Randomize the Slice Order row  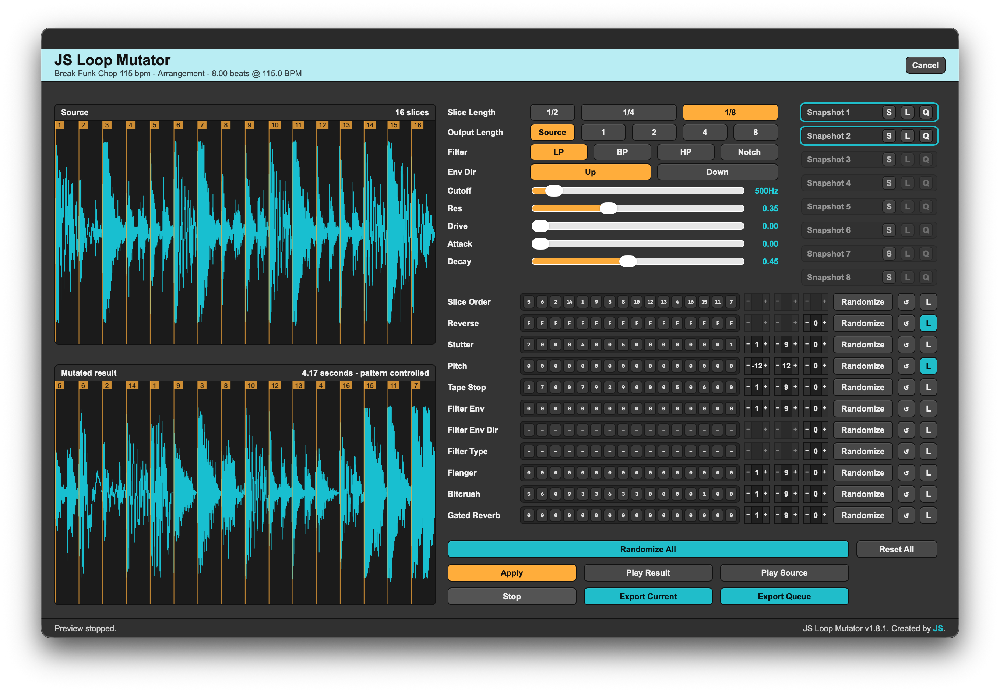(863, 302)
